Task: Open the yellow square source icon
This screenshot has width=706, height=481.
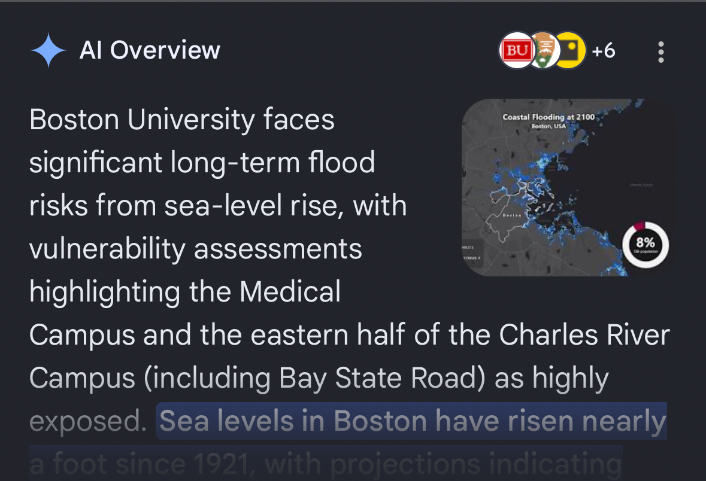Action: pyautogui.click(x=570, y=51)
